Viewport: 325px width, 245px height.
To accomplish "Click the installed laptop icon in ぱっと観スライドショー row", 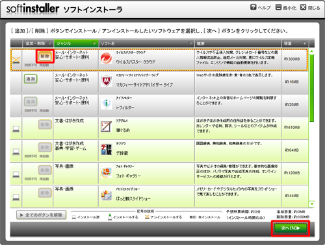I will pyautogui.click(x=16, y=197).
